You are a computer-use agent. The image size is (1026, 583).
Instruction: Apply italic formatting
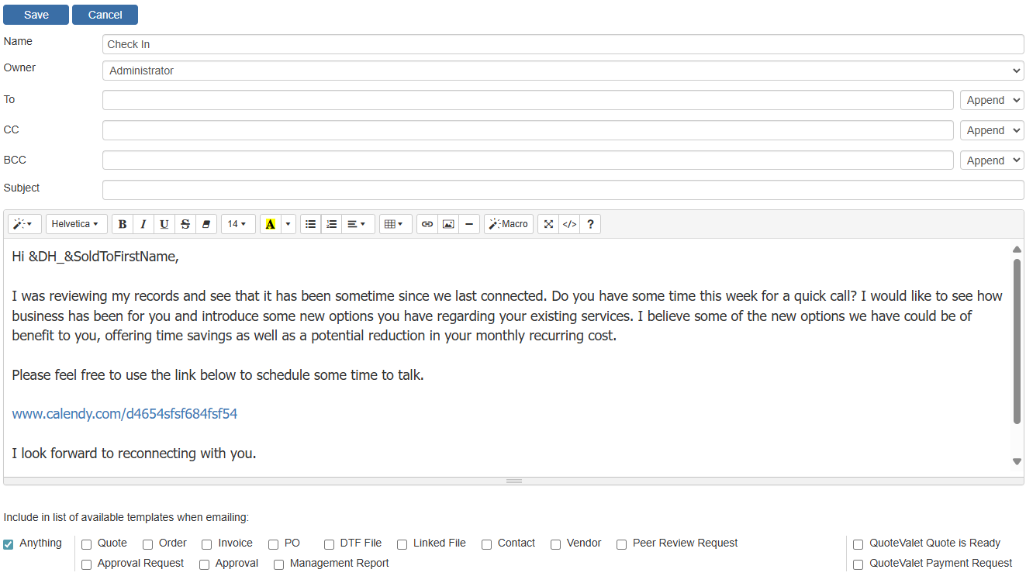pyautogui.click(x=143, y=224)
